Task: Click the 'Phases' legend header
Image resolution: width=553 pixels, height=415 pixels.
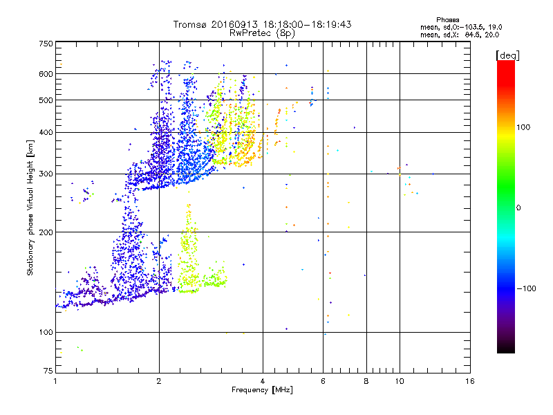Action: click(447, 20)
